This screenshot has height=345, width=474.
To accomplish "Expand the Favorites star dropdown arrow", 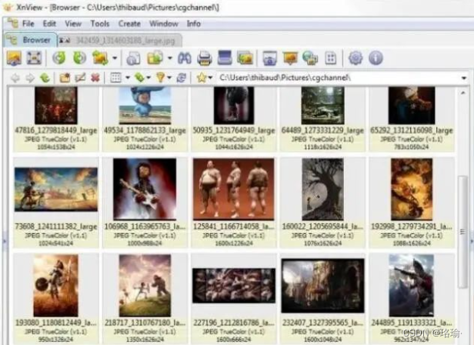I will (x=210, y=78).
